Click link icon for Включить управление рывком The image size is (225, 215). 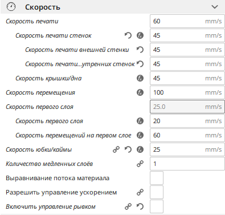(128, 206)
